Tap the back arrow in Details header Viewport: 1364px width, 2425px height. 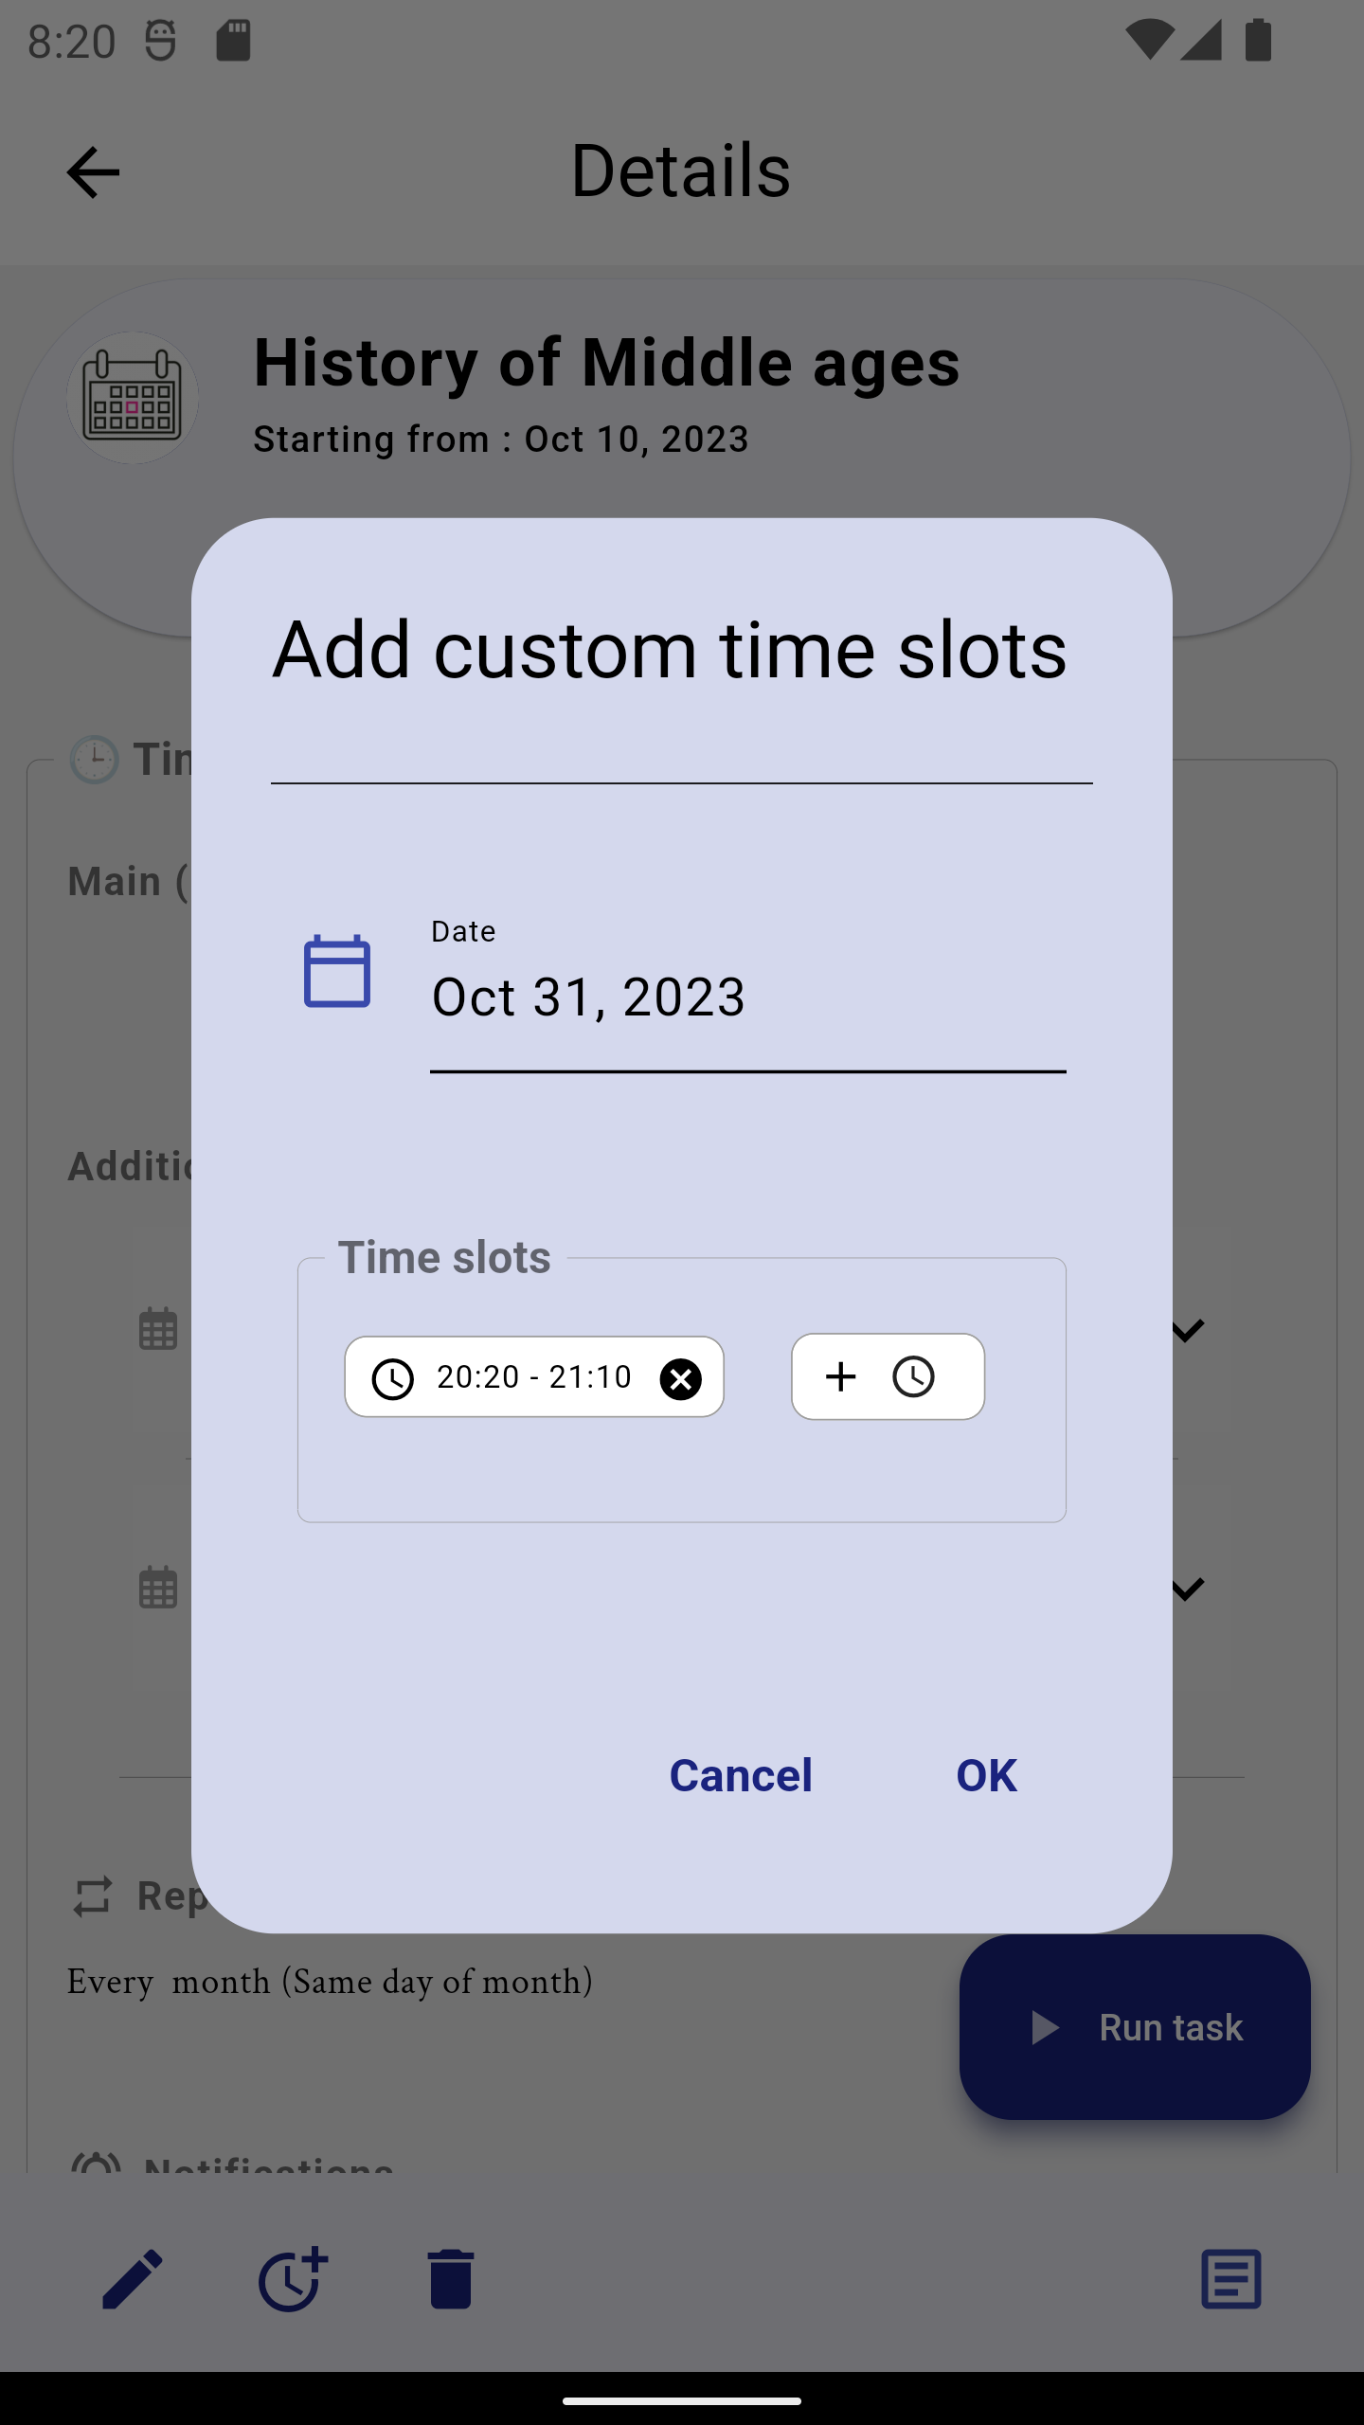(x=93, y=172)
